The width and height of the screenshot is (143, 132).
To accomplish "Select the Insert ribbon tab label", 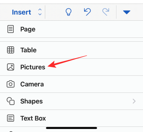I will [21, 12].
